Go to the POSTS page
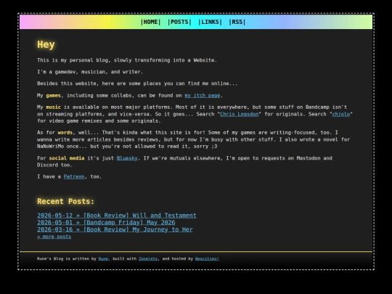Screen dimensions: 392x294 tap(179, 22)
